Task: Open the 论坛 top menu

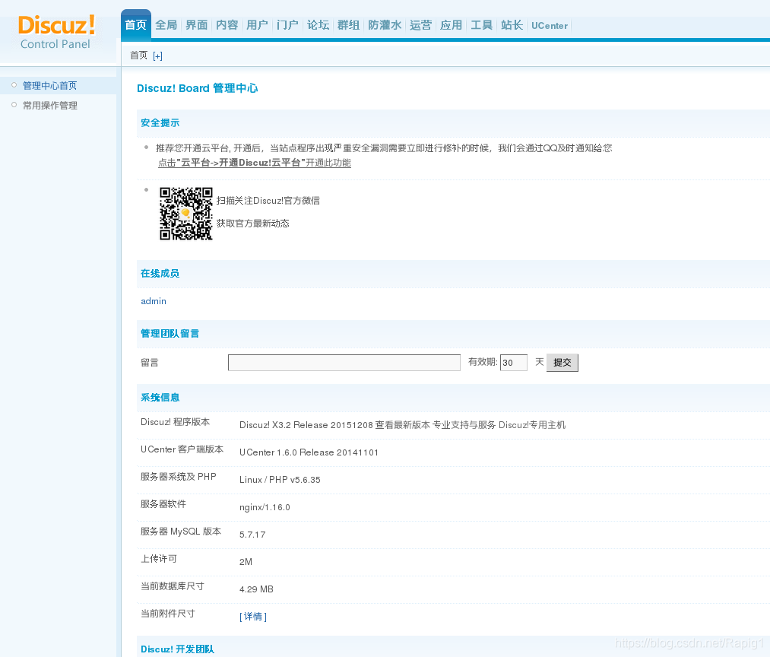Action: [x=318, y=25]
